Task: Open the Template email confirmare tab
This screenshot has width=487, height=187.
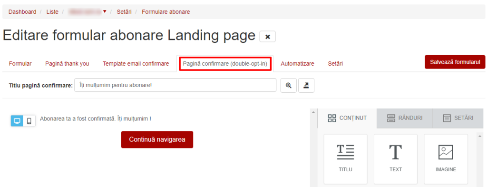Action: [136, 64]
